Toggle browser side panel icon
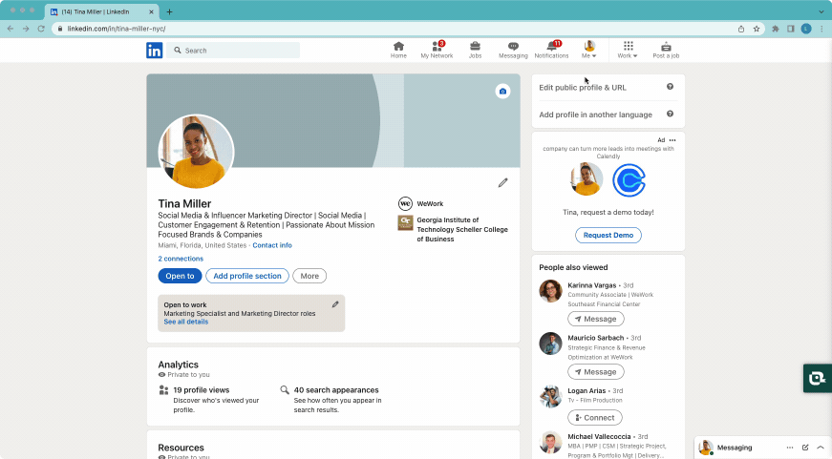832x459 pixels. click(791, 29)
